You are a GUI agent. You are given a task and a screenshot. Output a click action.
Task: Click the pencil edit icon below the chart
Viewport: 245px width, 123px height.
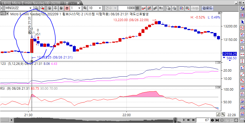click(218, 114)
